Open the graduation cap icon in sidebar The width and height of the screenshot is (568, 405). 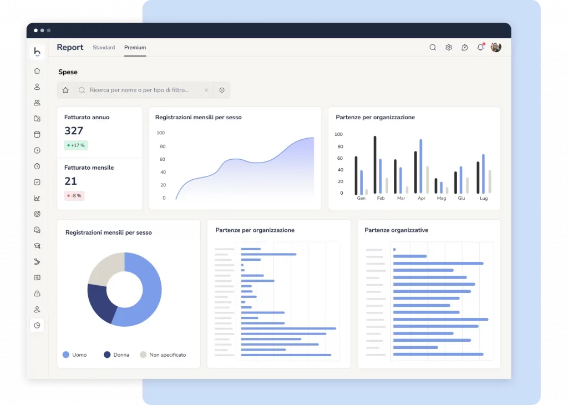pos(37,246)
